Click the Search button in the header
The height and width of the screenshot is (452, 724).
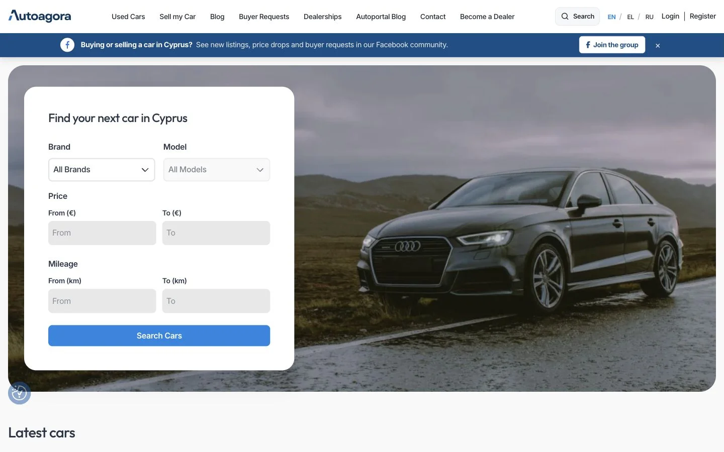[578, 17]
